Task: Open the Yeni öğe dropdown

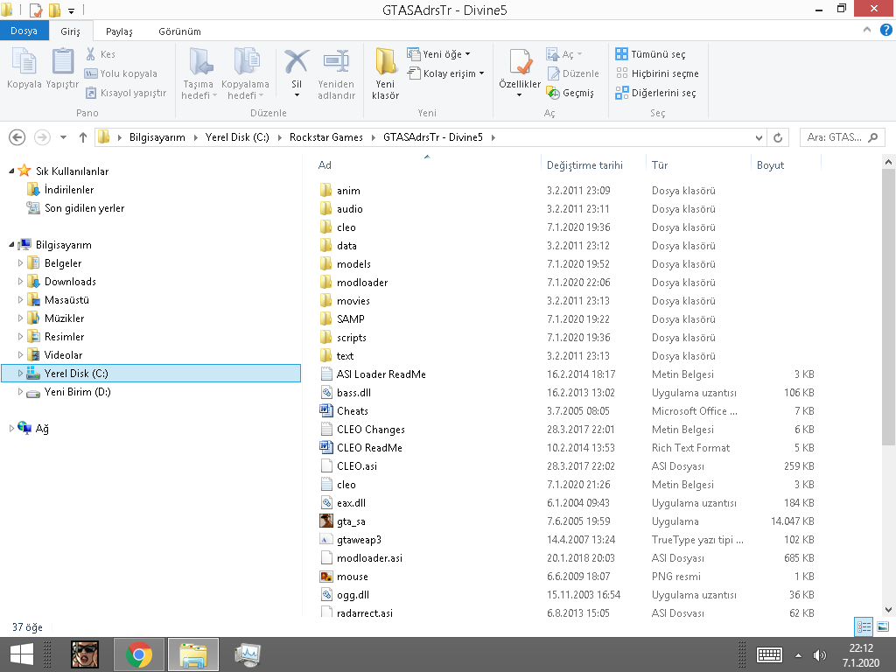Action: click(x=438, y=53)
